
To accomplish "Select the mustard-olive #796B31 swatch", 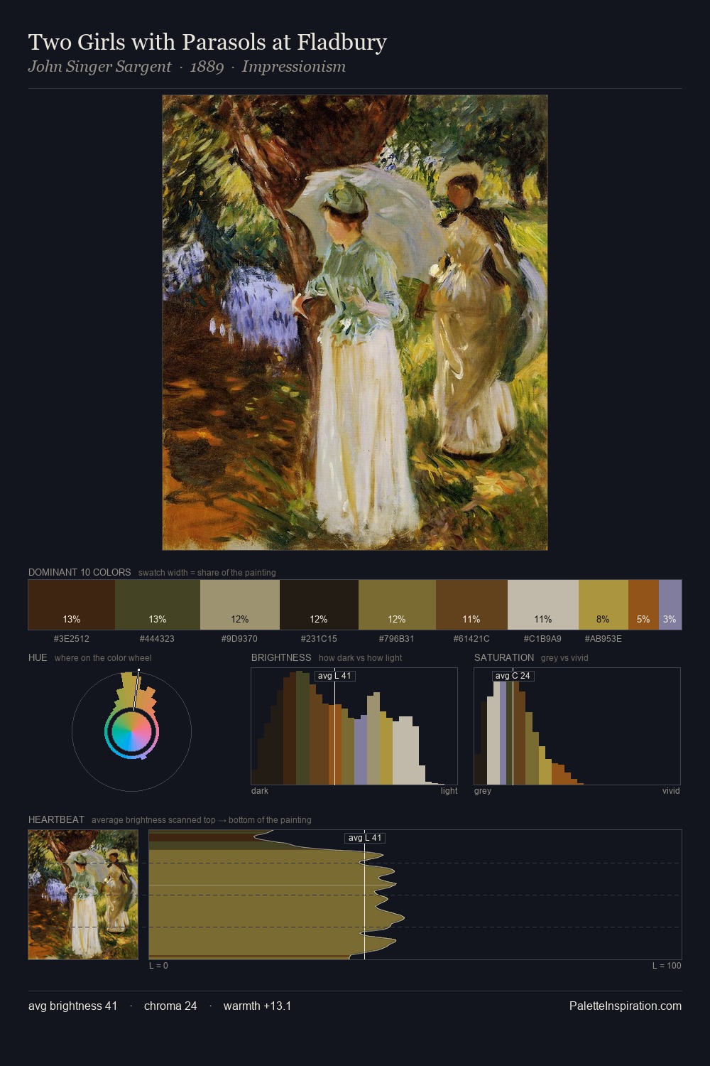I will (397, 605).
